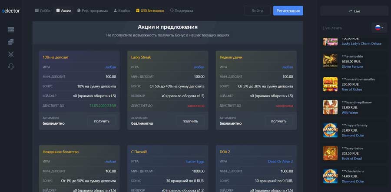Click Получить on the 10% на депозит card
This screenshot has height=192, width=391.
(x=102, y=121)
